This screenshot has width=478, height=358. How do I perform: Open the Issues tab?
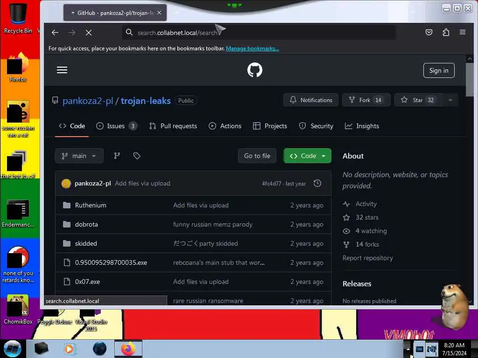(x=117, y=126)
